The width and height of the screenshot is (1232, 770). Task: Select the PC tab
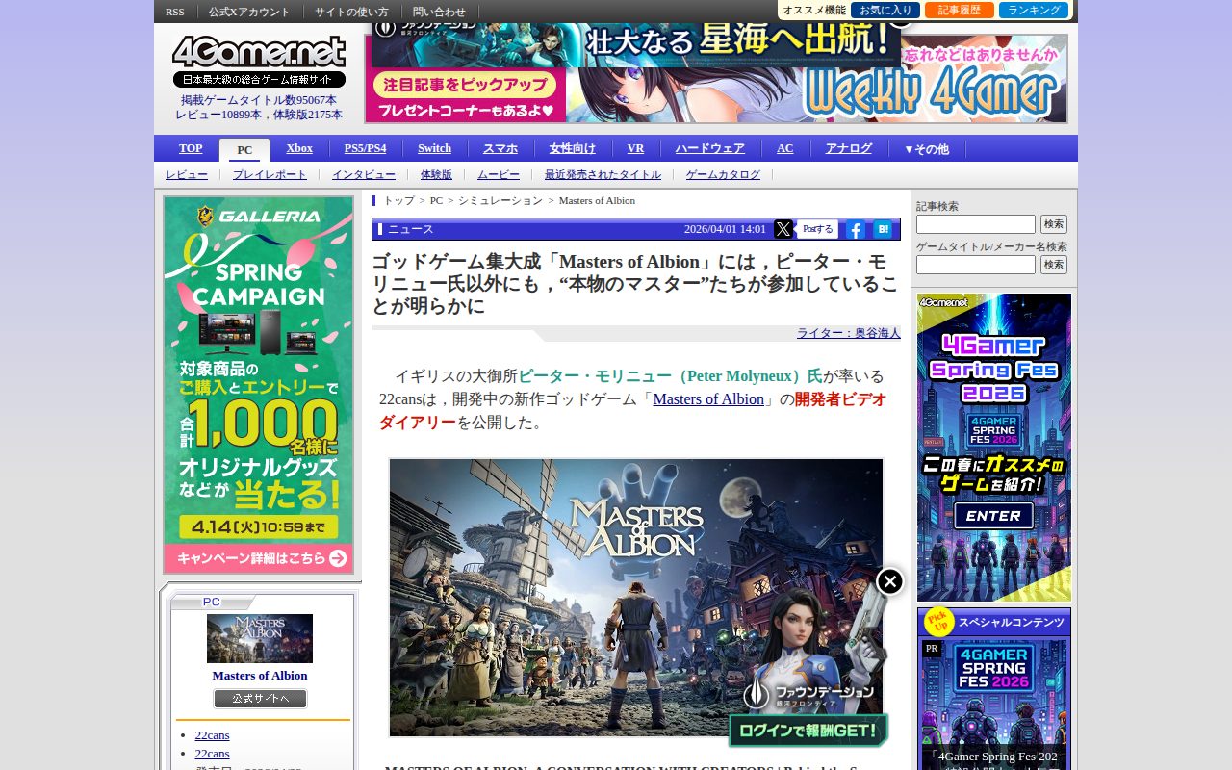pyautogui.click(x=244, y=150)
